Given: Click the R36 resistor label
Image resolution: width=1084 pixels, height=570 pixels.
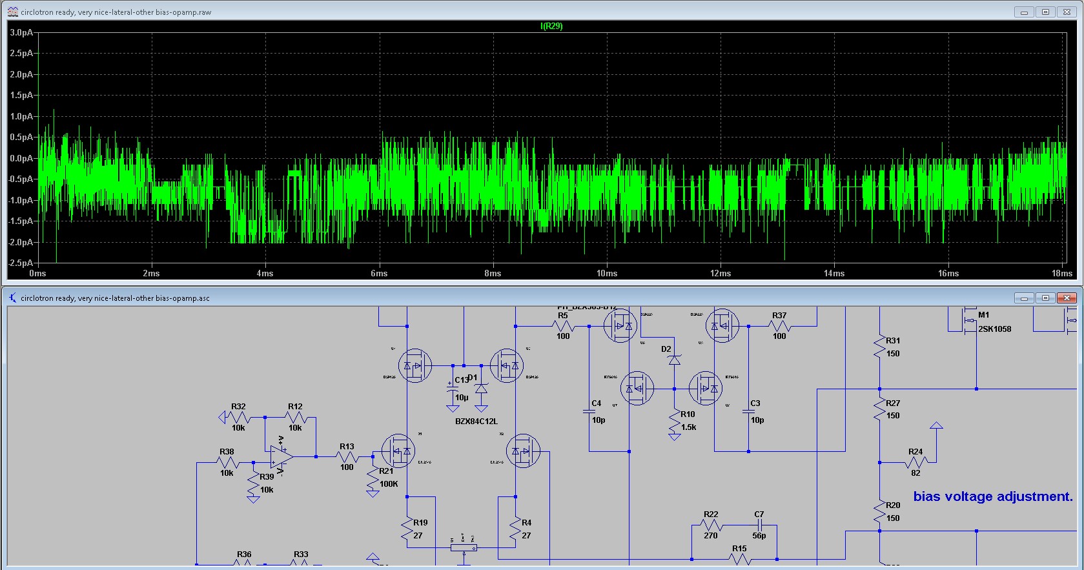Looking at the screenshot, I should coord(244,555).
